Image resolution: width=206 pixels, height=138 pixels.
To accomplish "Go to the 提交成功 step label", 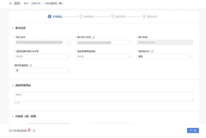I will 152,17.
